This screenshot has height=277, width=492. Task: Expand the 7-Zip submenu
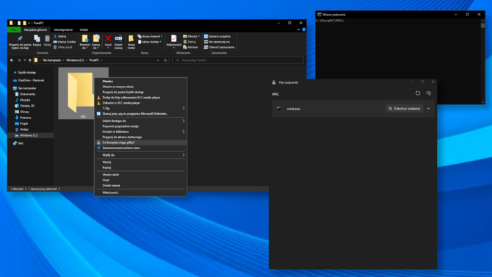[x=140, y=108]
